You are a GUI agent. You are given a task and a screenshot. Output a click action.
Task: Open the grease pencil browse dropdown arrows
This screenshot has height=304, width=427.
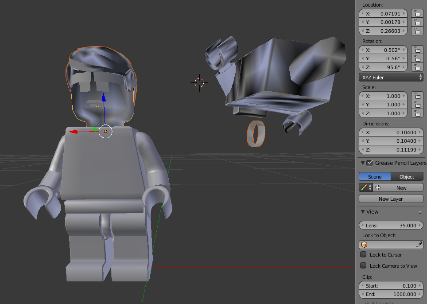370,188
